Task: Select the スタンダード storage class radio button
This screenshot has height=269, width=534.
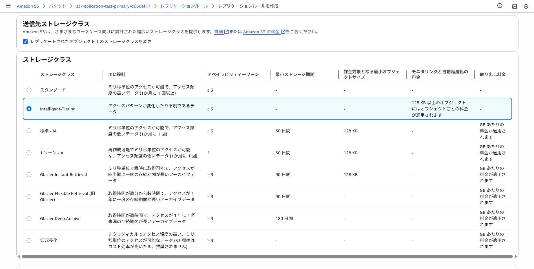Action: [29, 90]
